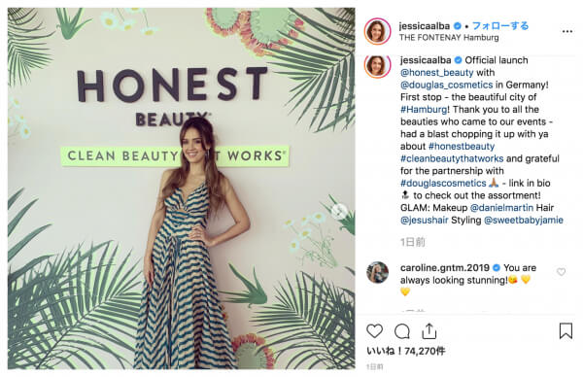The image size is (583, 377).
Task: Open caroline.gntm.2019 username link
Action: tap(445, 268)
